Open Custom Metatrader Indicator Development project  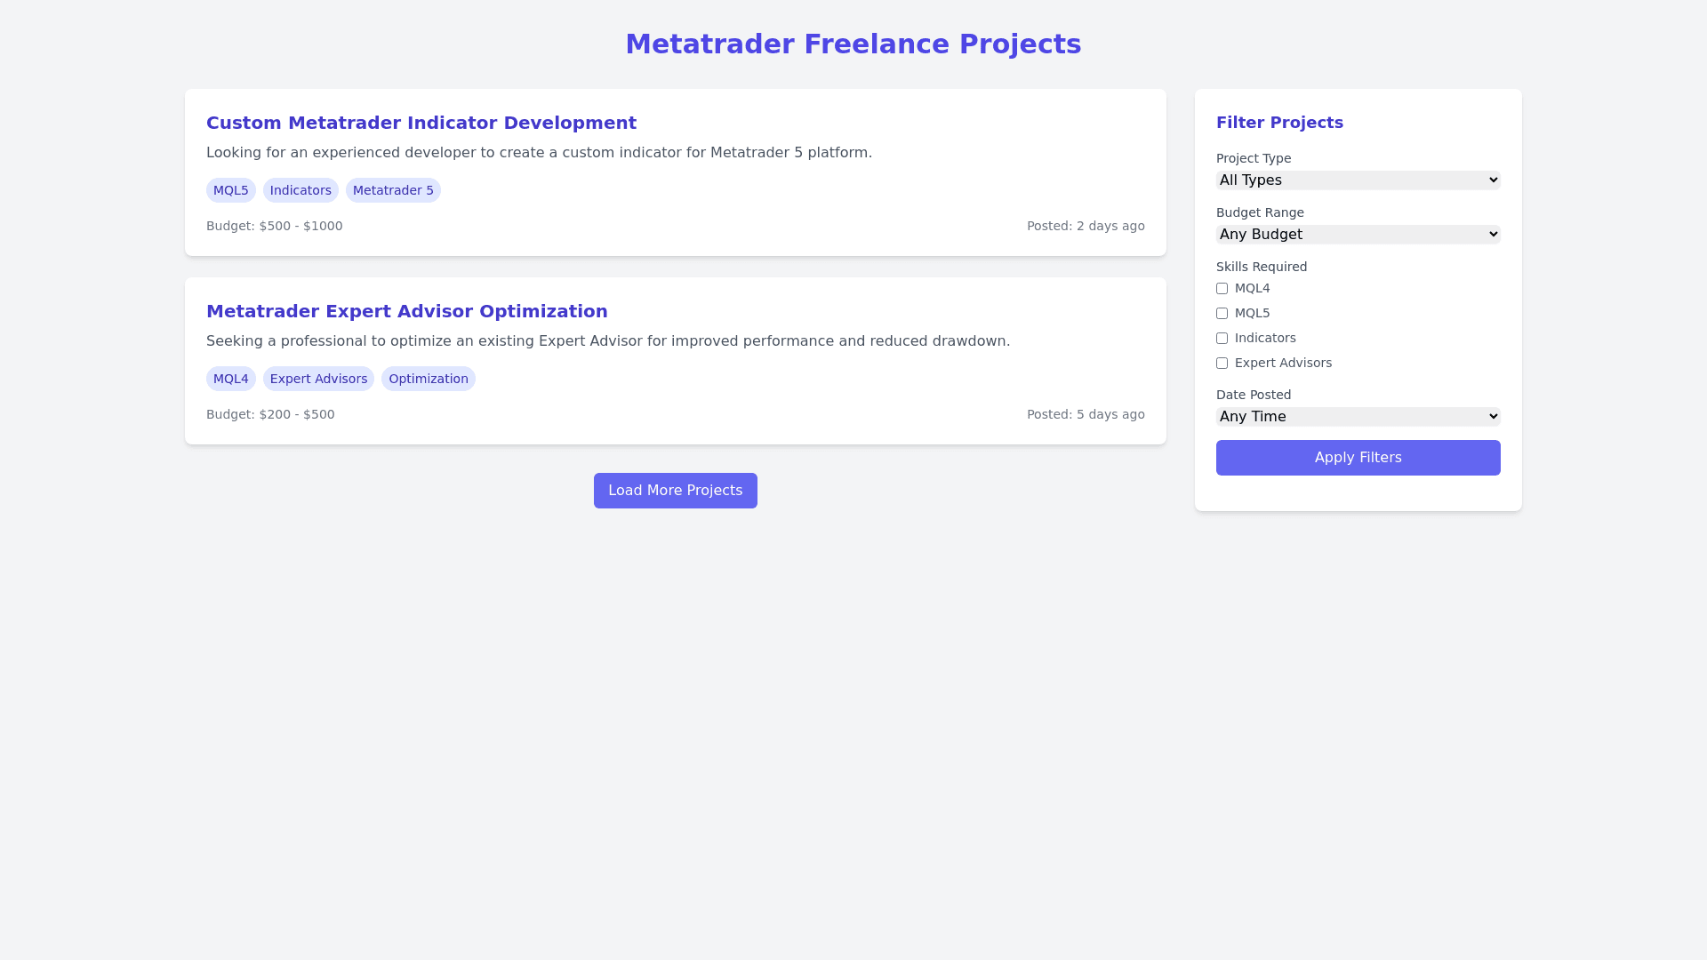point(421,123)
